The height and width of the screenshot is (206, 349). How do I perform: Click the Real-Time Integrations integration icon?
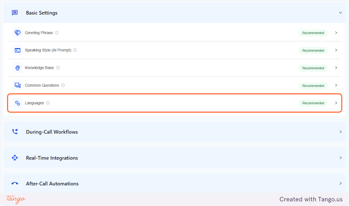tap(15, 157)
